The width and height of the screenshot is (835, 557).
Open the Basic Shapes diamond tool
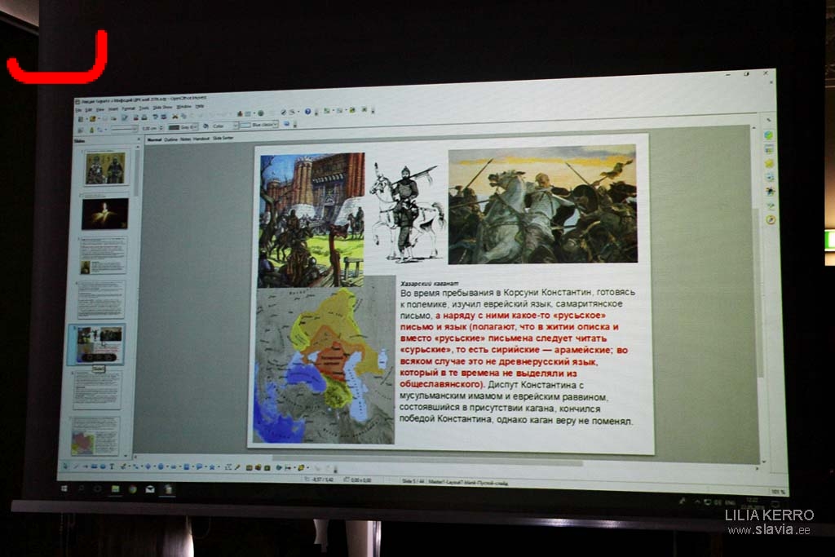click(148, 467)
